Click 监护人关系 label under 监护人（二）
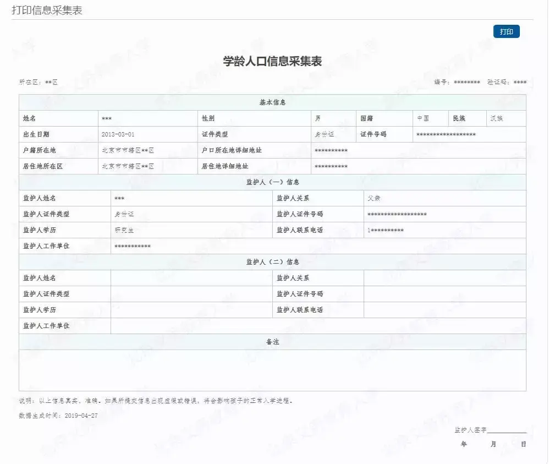Screen dimensions: 549x464 point(293,278)
